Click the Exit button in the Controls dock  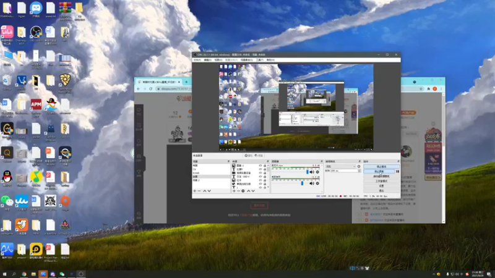click(x=381, y=191)
